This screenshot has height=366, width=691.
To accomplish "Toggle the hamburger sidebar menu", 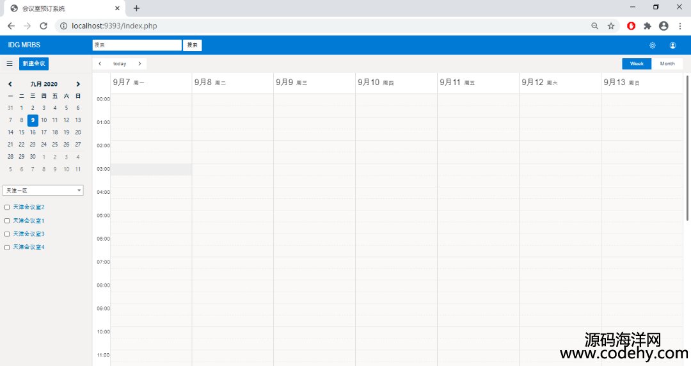I will (10, 64).
